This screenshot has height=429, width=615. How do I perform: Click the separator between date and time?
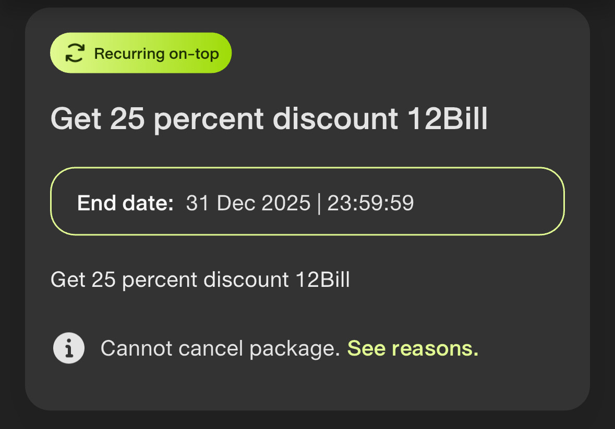[x=319, y=203]
